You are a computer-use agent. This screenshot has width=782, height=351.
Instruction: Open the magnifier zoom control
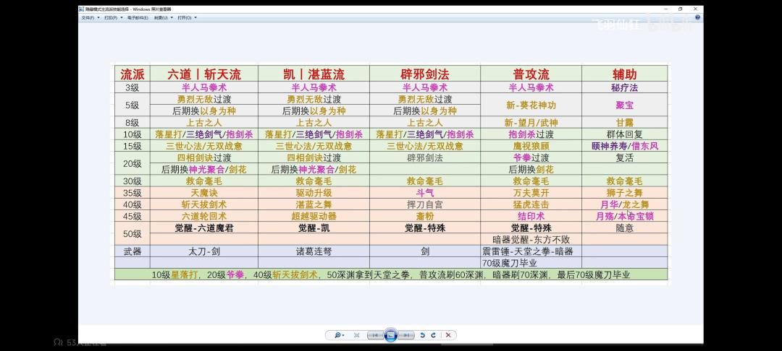point(340,335)
